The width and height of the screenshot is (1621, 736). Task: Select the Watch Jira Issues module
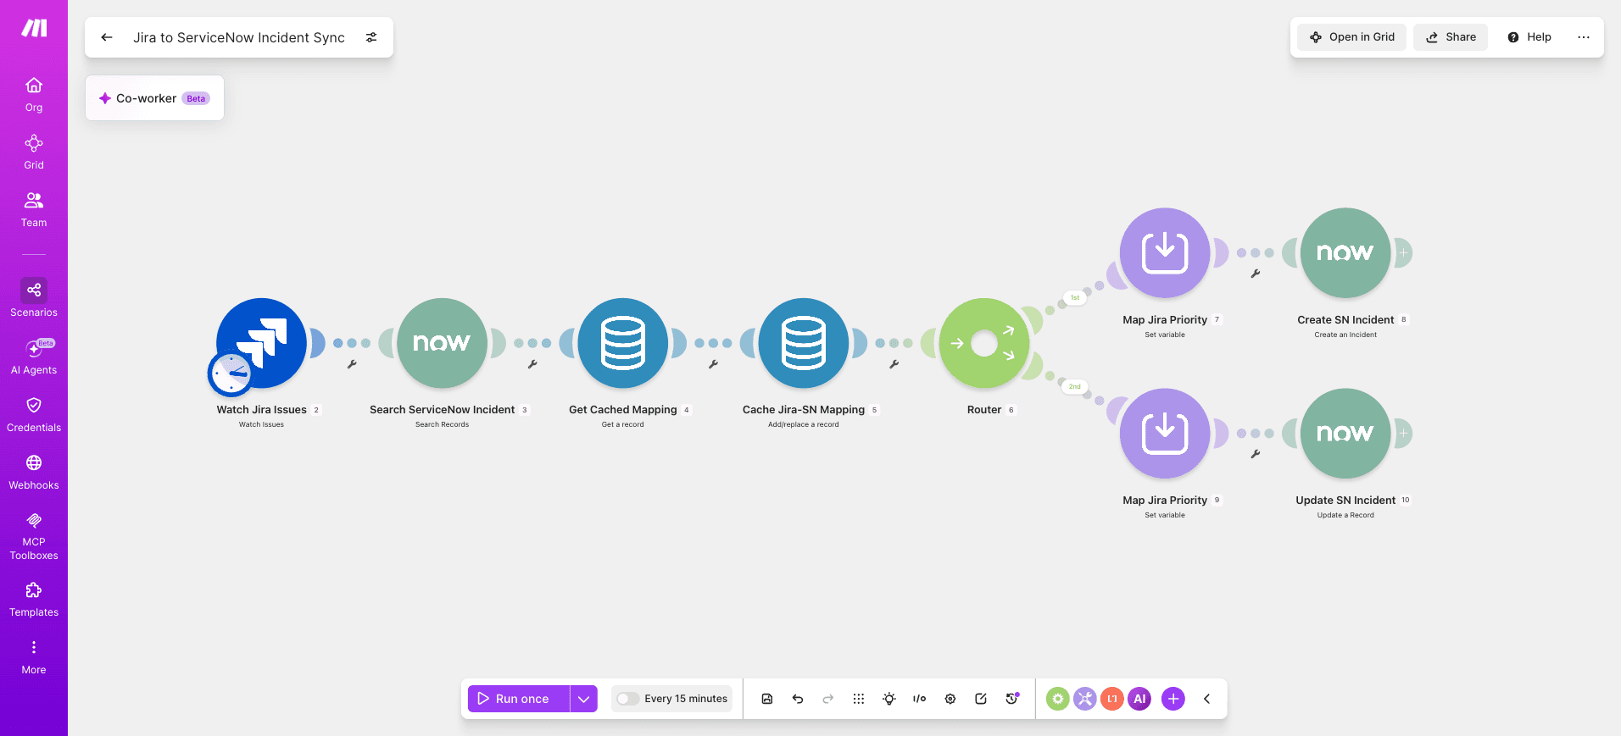click(262, 342)
